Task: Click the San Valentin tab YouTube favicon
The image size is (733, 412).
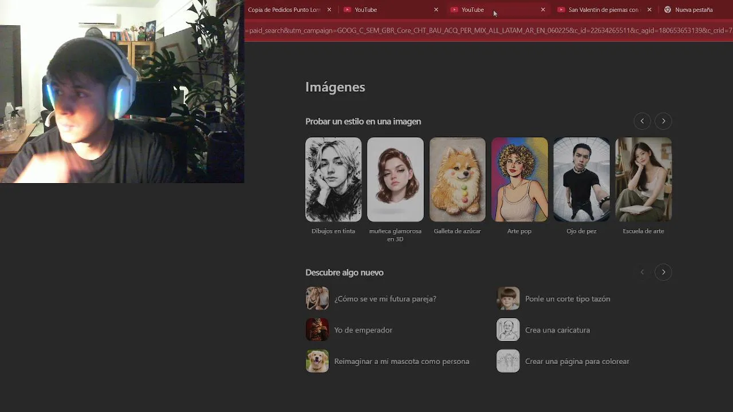Action: pyautogui.click(x=561, y=10)
